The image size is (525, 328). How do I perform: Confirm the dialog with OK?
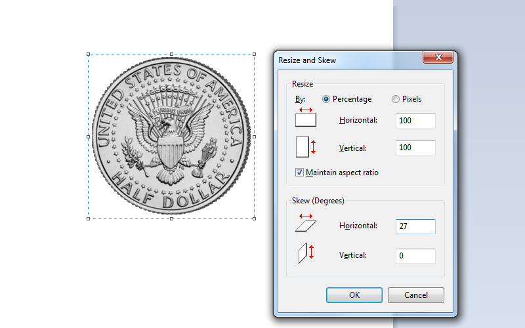[x=354, y=295]
